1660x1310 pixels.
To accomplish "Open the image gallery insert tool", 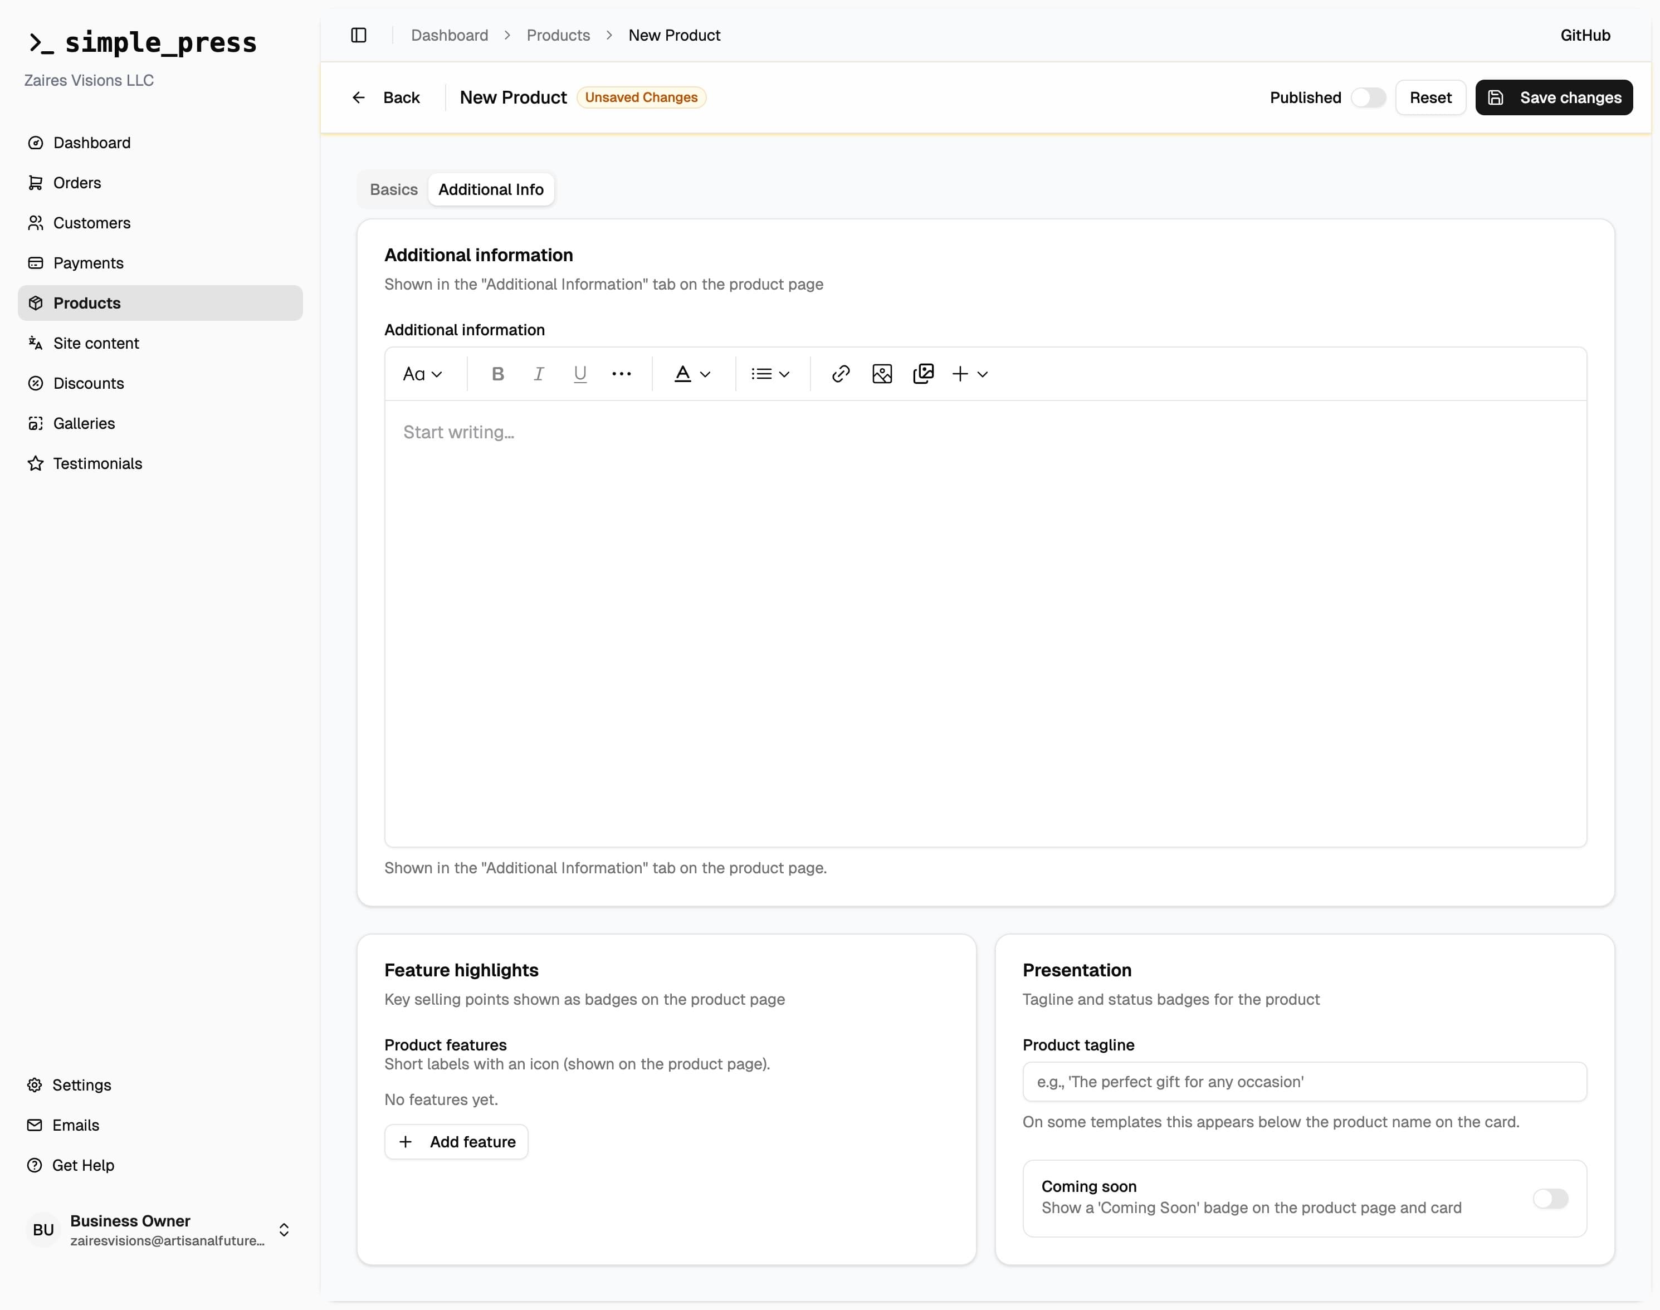I will [924, 374].
